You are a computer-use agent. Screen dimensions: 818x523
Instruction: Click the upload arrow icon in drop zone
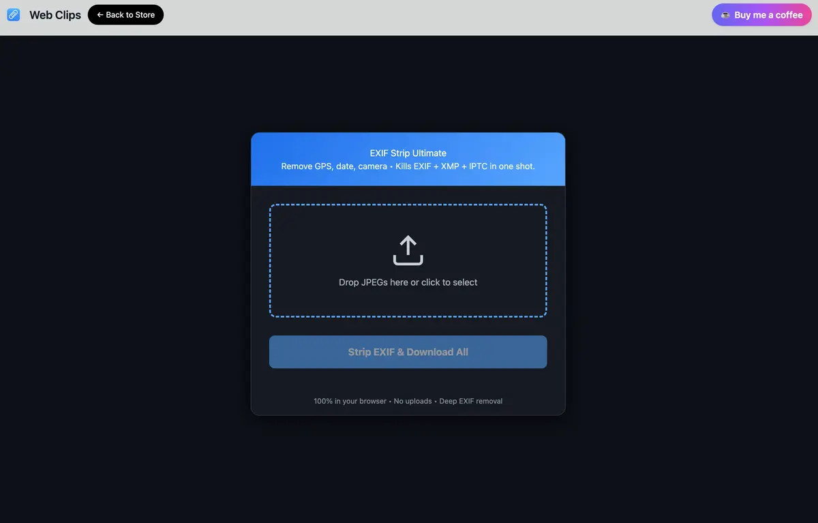[408, 250]
